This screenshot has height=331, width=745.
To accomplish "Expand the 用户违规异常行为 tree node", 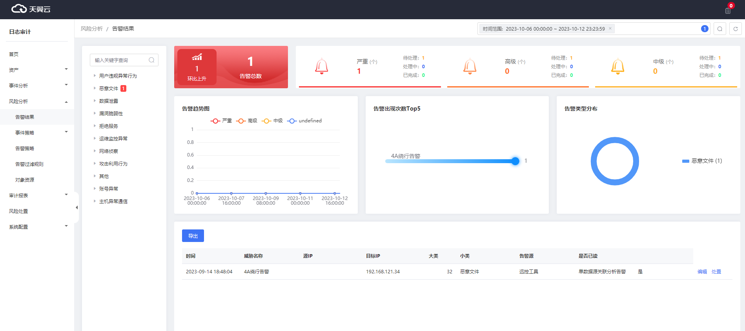I will point(95,76).
